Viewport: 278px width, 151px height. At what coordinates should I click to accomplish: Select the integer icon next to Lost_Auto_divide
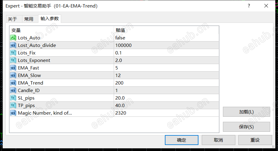tap(13, 45)
